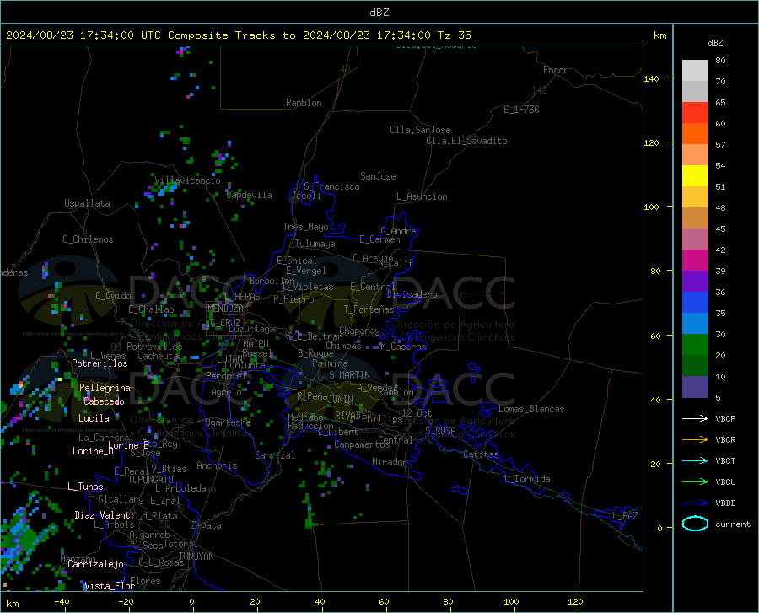Click the orange VBCR arrow legend icon
Image resolution: width=759 pixels, height=613 pixels.
click(x=695, y=440)
